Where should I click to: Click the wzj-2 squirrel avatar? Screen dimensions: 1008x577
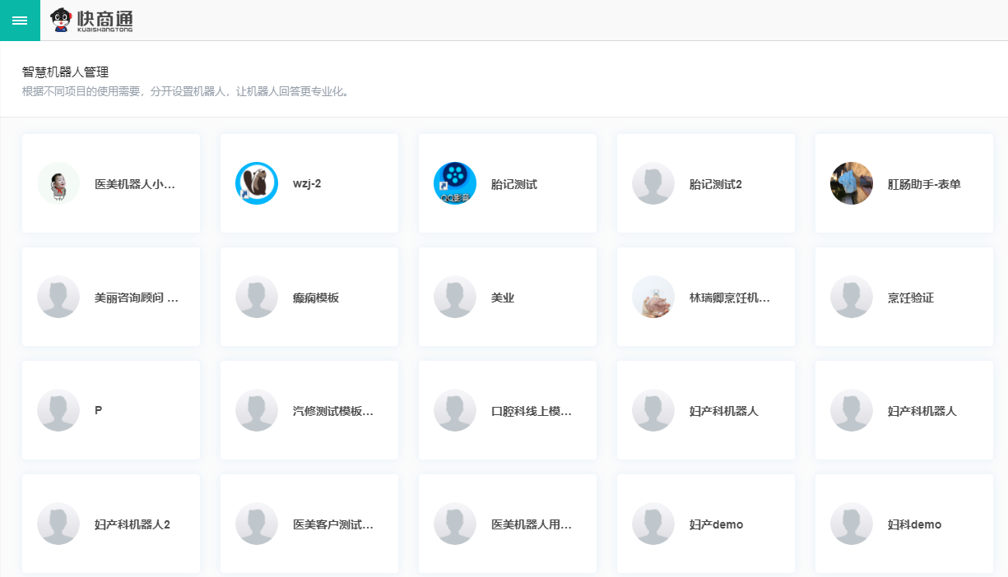(257, 183)
